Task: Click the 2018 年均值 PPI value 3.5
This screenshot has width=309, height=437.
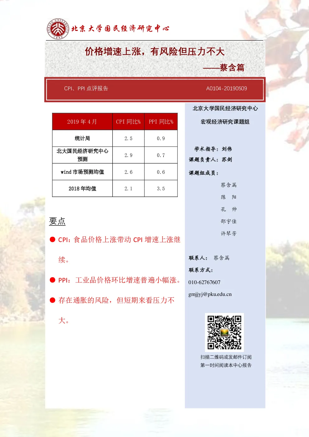Action: (161, 189)
